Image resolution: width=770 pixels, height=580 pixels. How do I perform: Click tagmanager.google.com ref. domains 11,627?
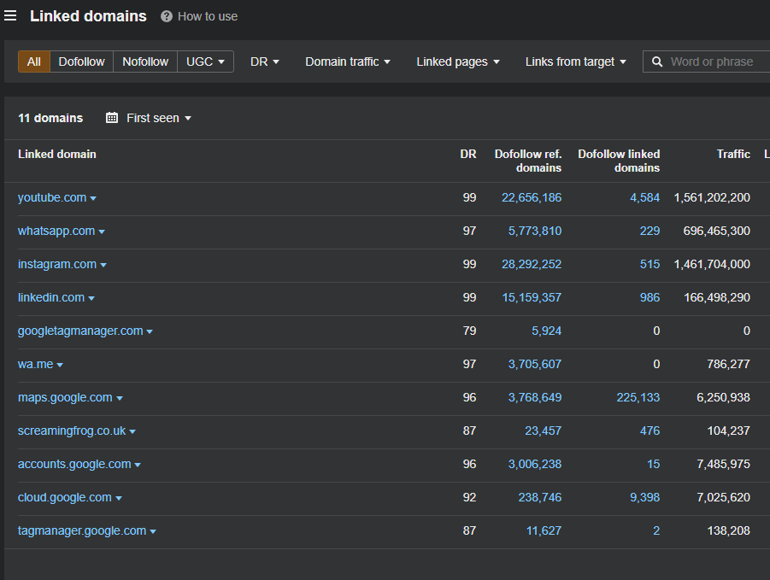(544, 531)
